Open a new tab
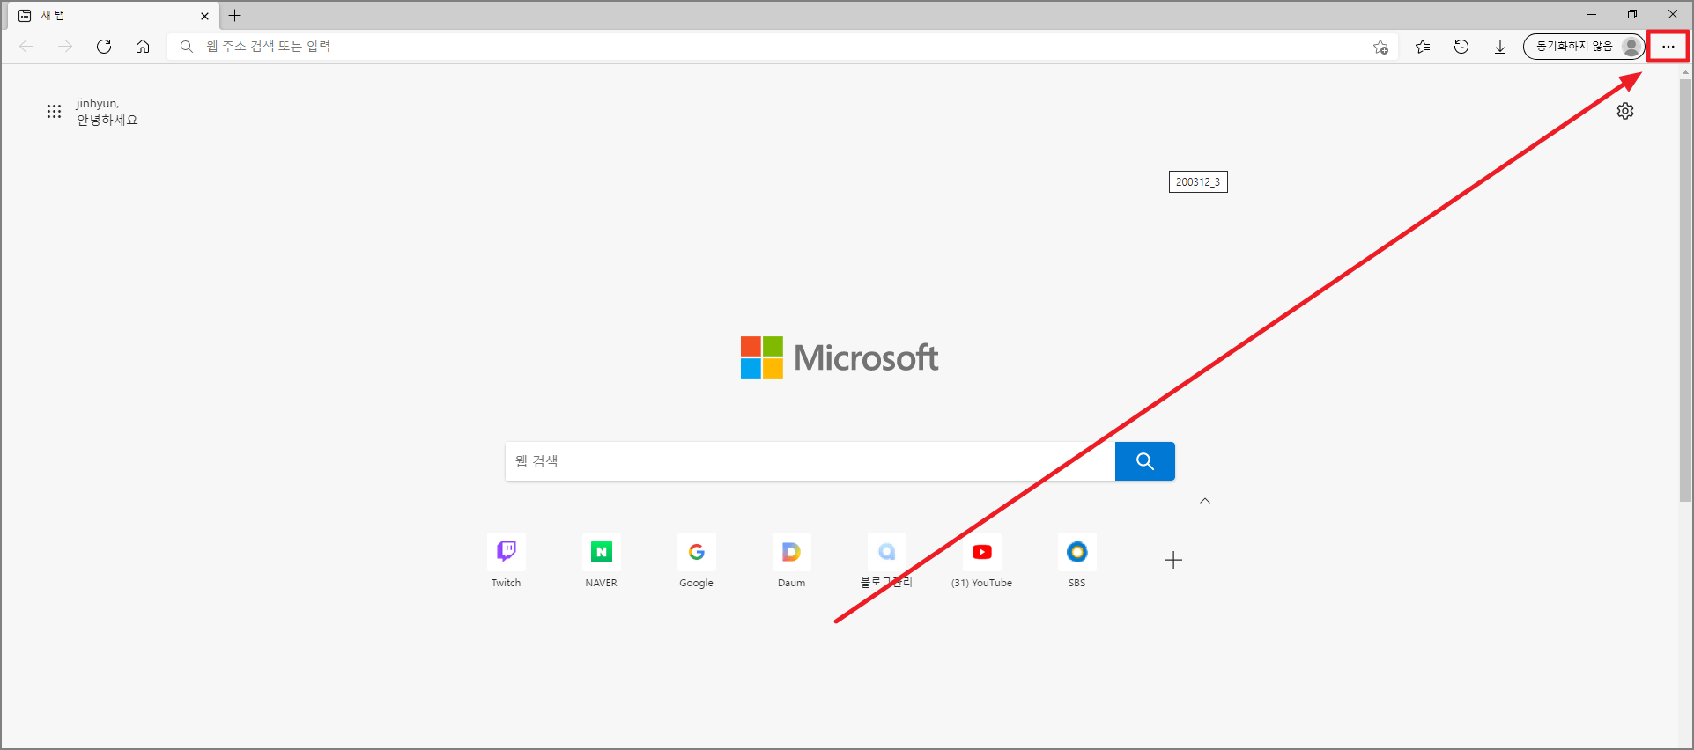Viewport: 1694px width, 750px height. tap(235, 16)
